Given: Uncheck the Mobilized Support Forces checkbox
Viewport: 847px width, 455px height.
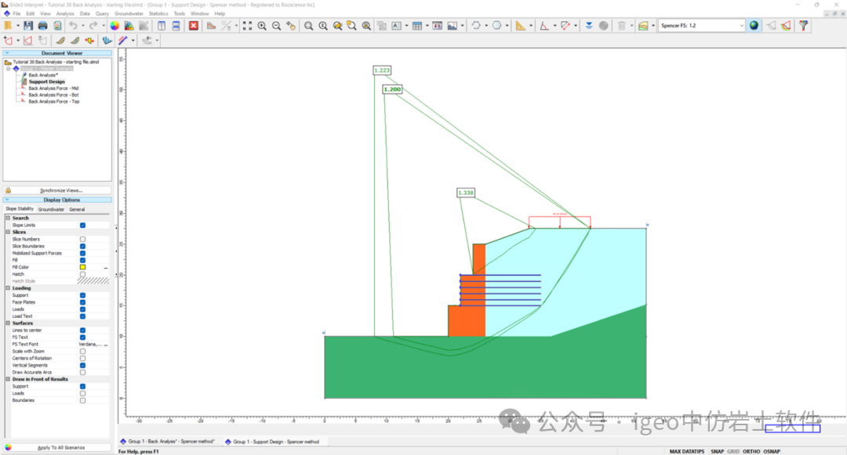Looking at the screenshot, I should (82, 253).
